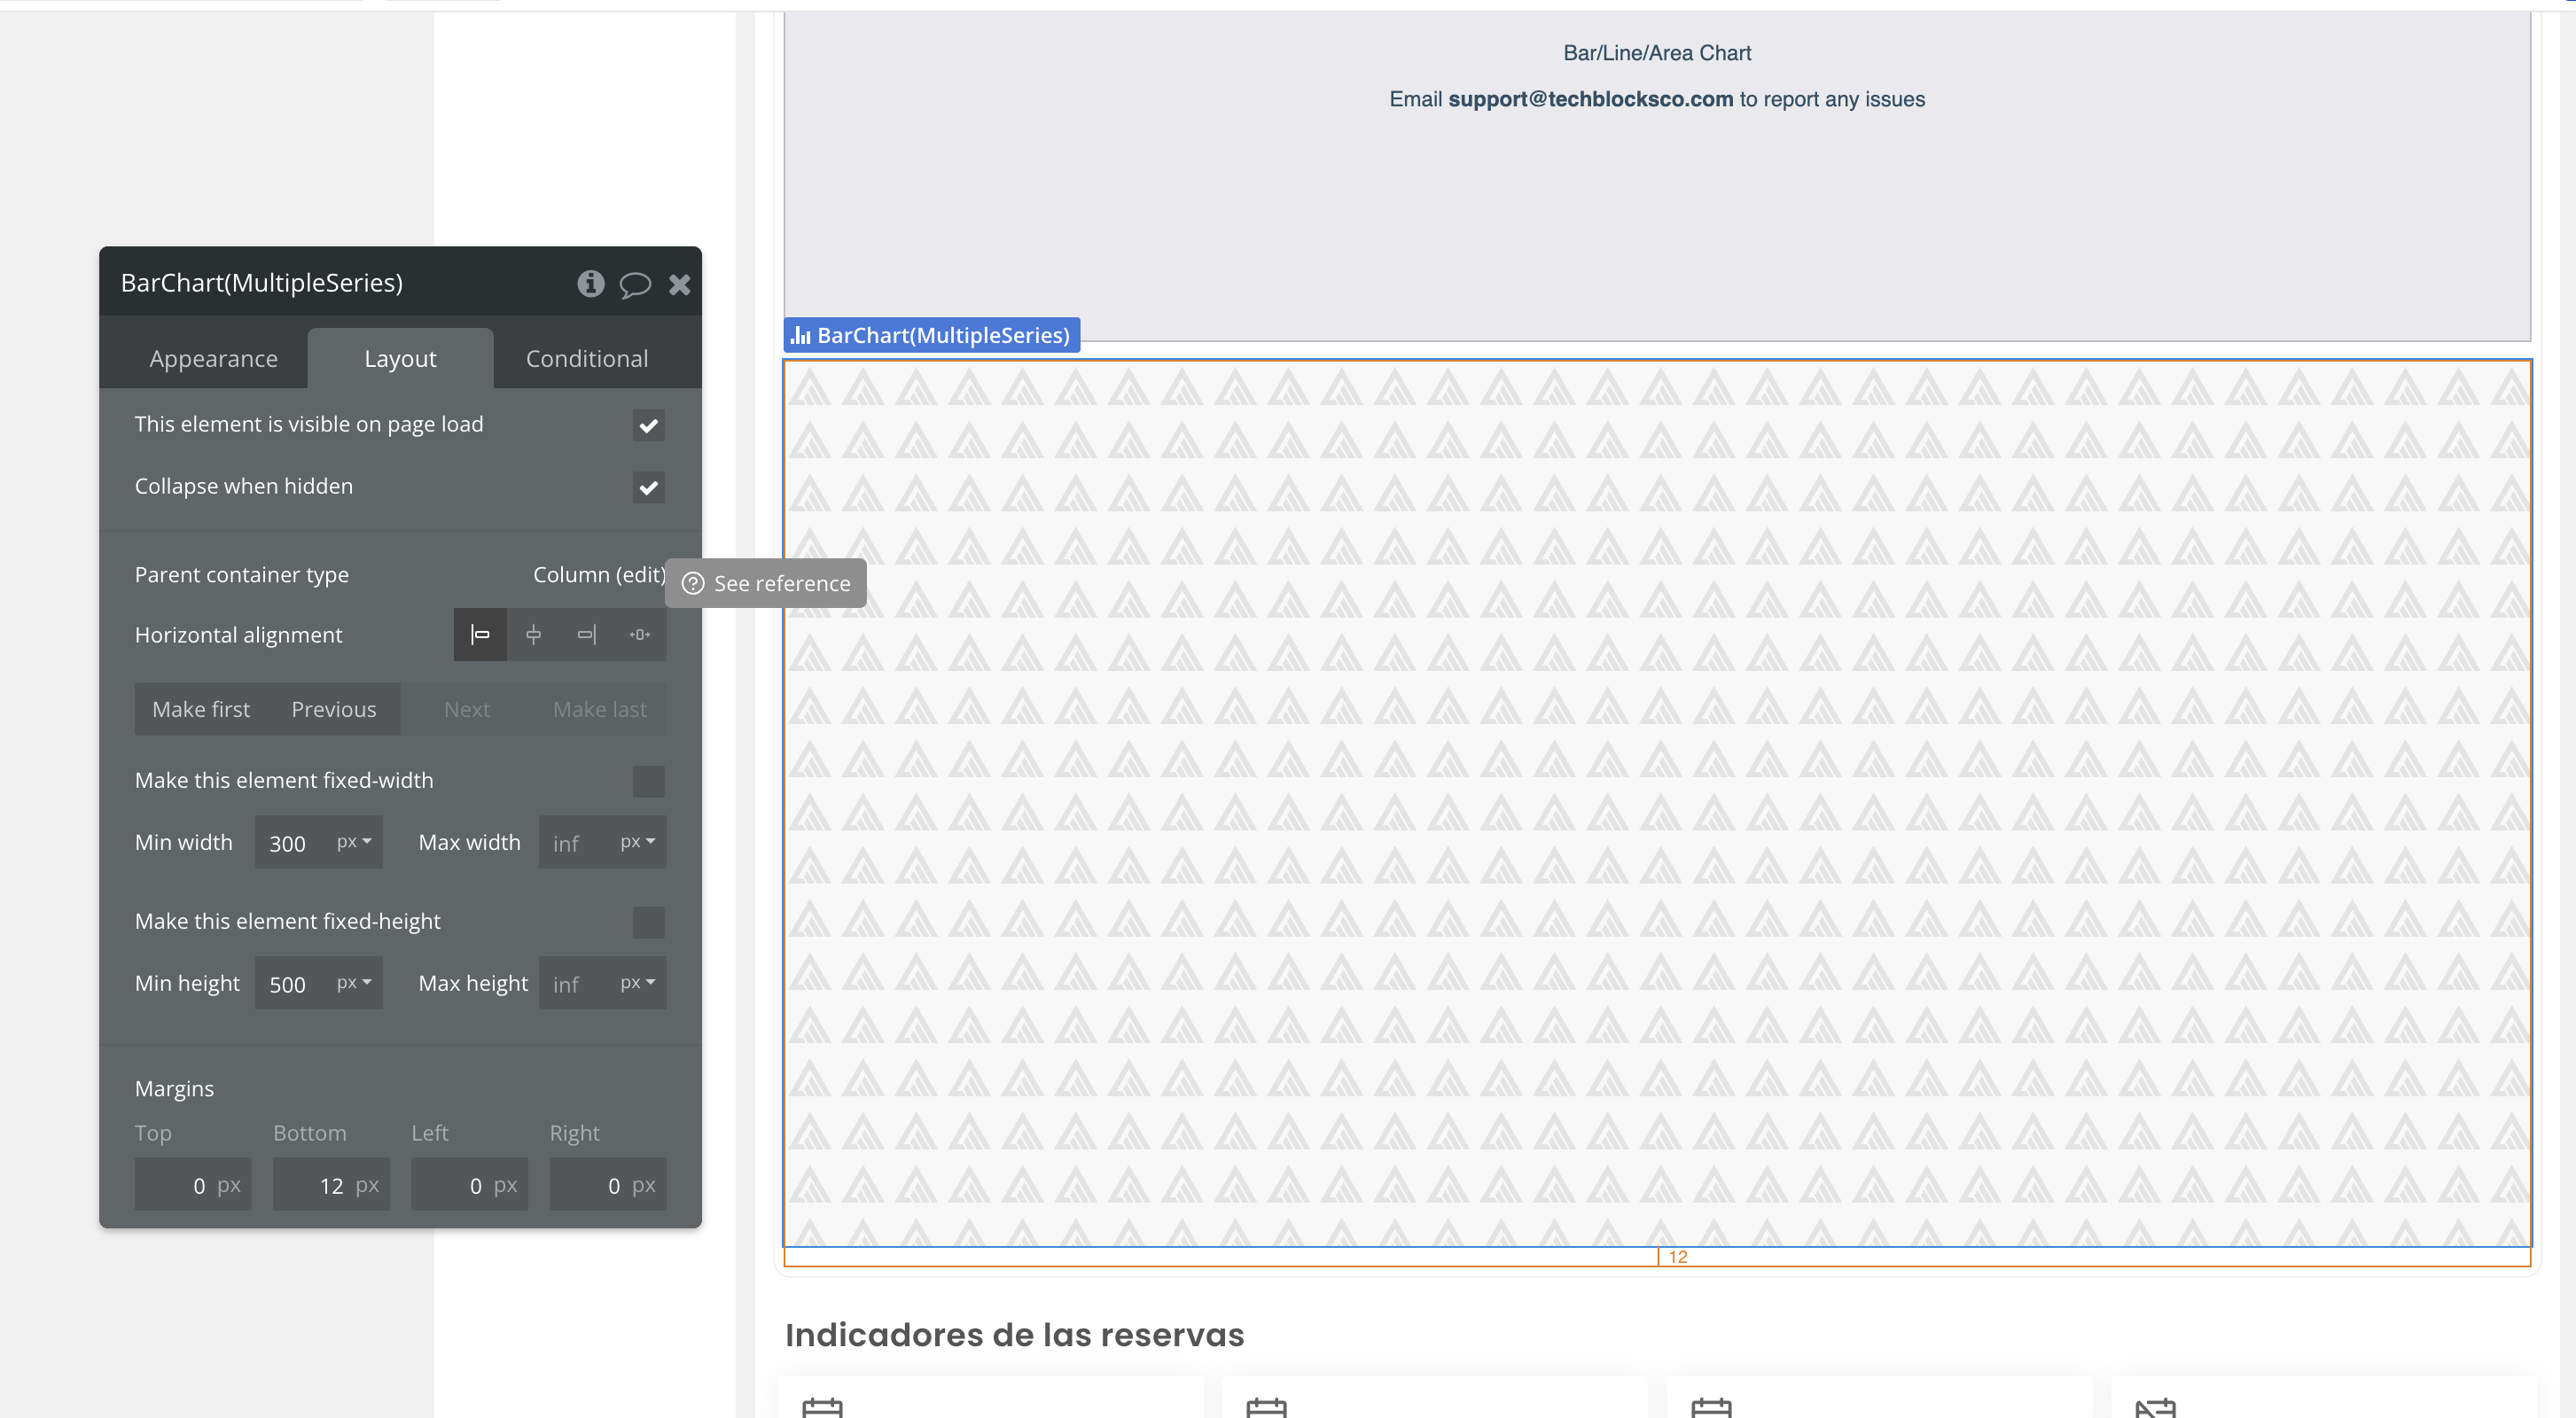Open Min width px unit dropdown
This screenshot has height=1418, width=2576.
(354, 842)
